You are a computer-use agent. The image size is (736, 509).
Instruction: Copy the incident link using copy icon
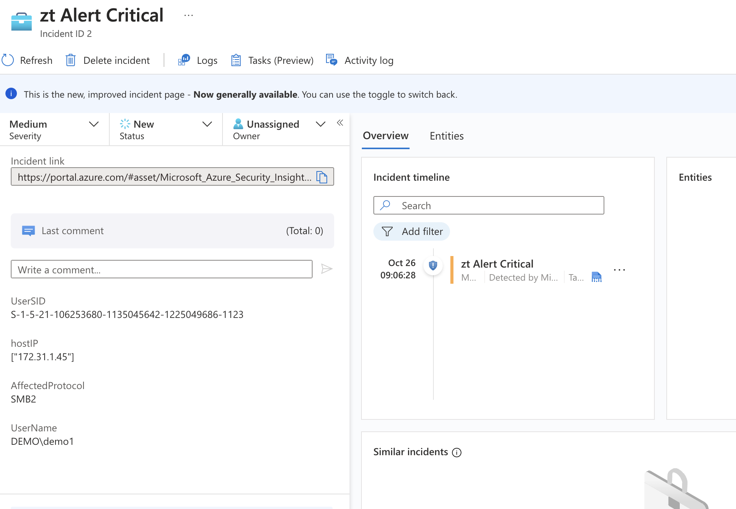point(322,177)
